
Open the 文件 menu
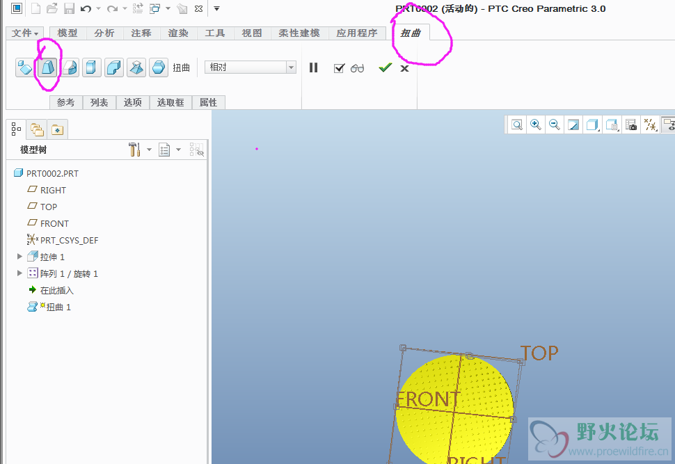(25, 33)
